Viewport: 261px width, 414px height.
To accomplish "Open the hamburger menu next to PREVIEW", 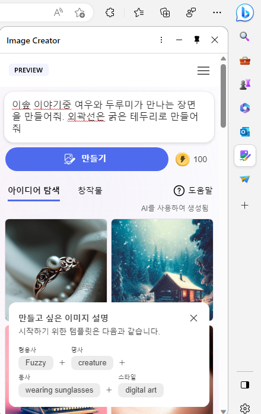I will point(203,71).
